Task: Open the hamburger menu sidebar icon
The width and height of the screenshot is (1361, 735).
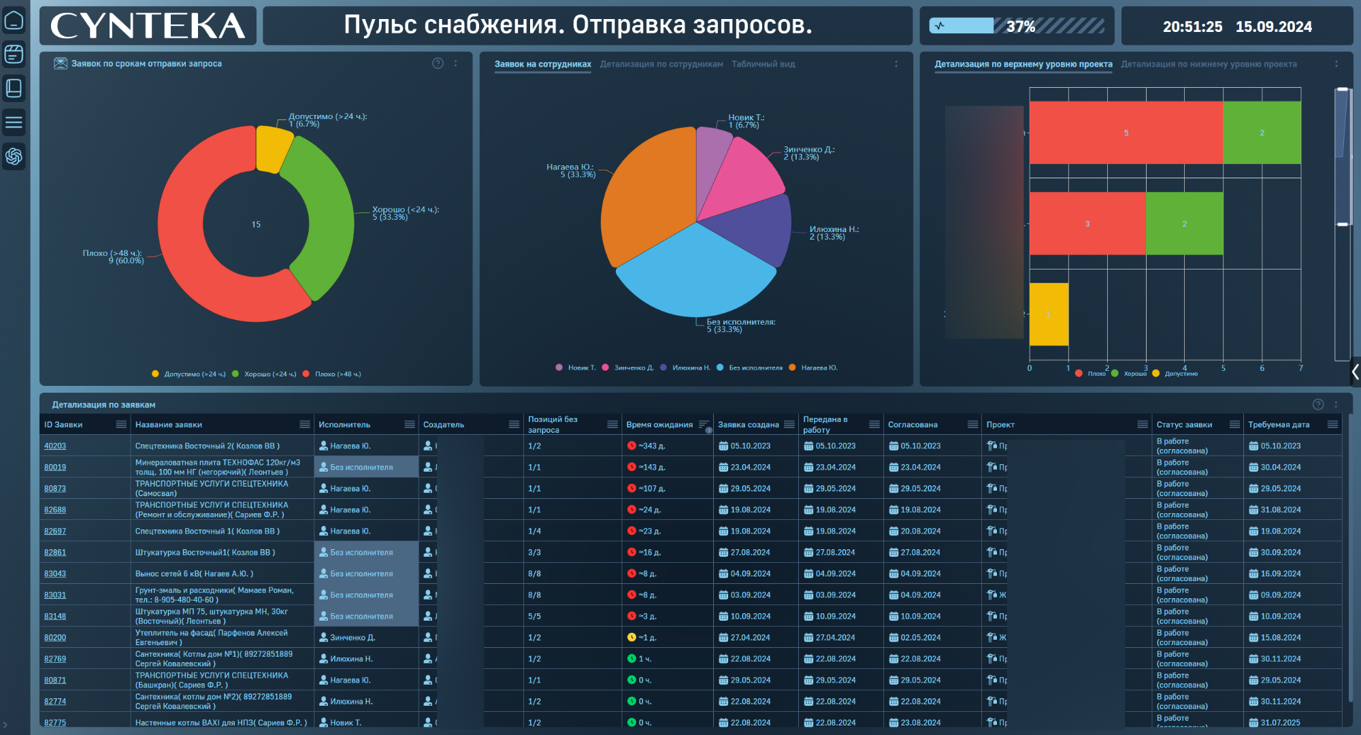Action: point(14,122)
